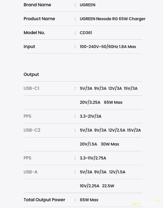163x208 pixels.
Task: Select the 100-240V~50/60Hz 1.8A Max value
Action: (x=108, y=47)
